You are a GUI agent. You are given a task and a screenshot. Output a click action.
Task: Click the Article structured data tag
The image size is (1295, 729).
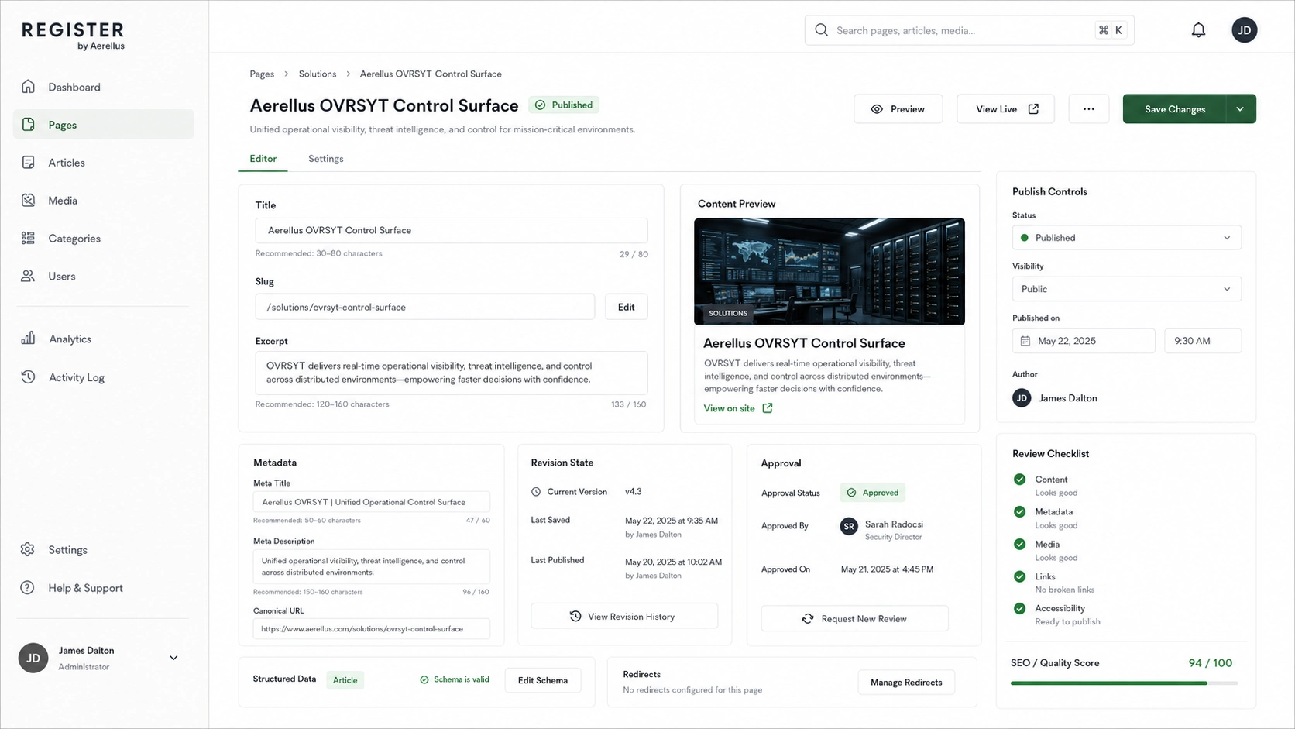[345, 680]
